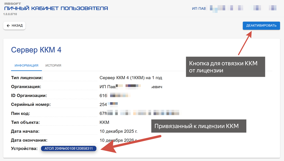Click the Сервер ККМ 4 page heading
Image resolution: width=284 pixels, height=161 pixels.
pos(36,50)
